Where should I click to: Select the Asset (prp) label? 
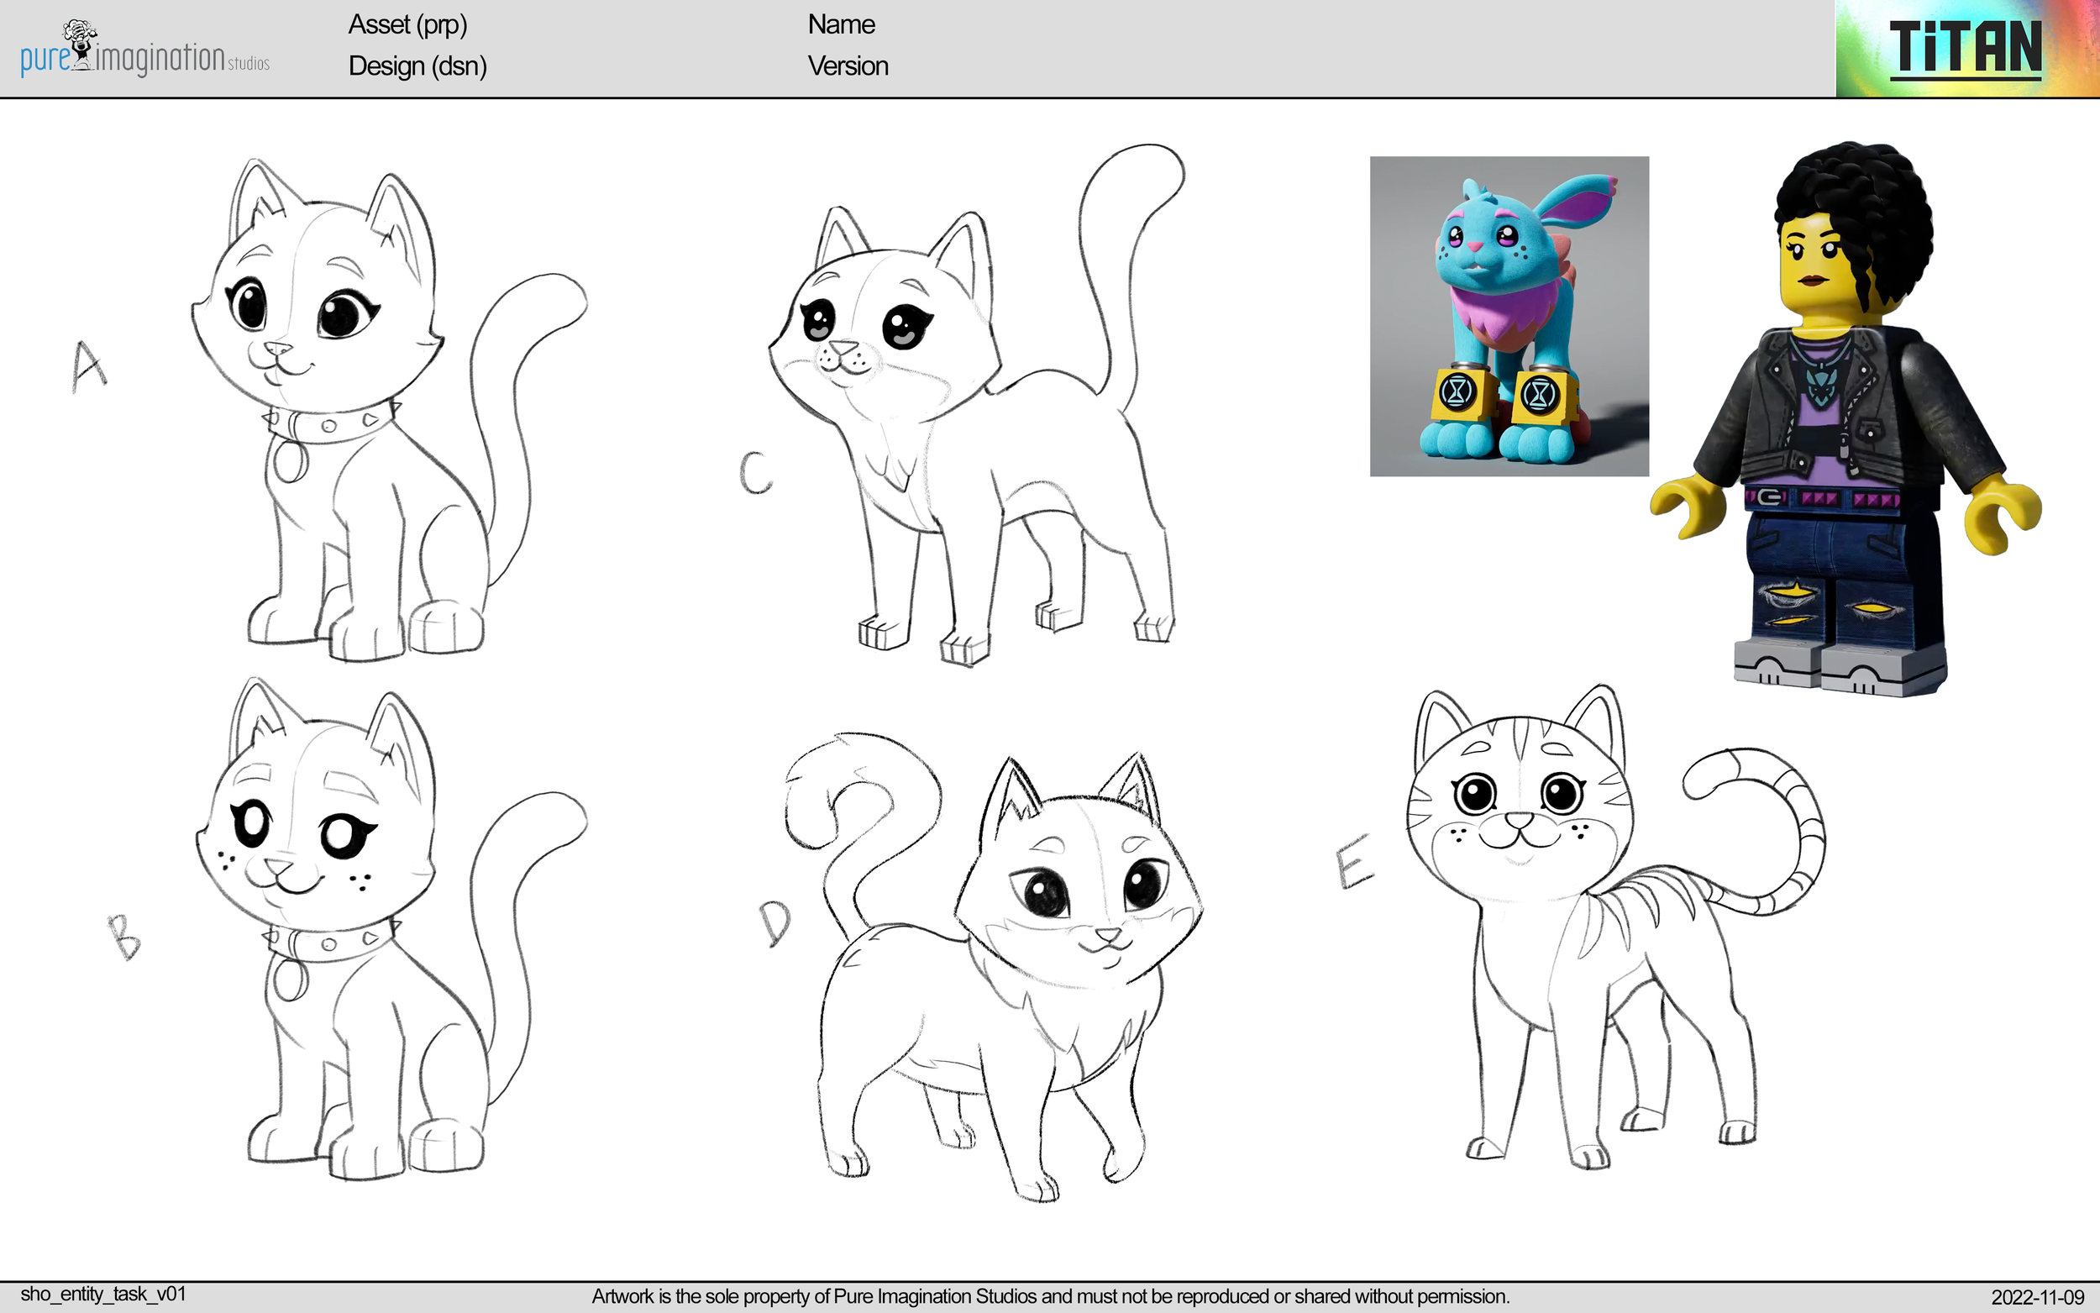[x=408, y=25]
